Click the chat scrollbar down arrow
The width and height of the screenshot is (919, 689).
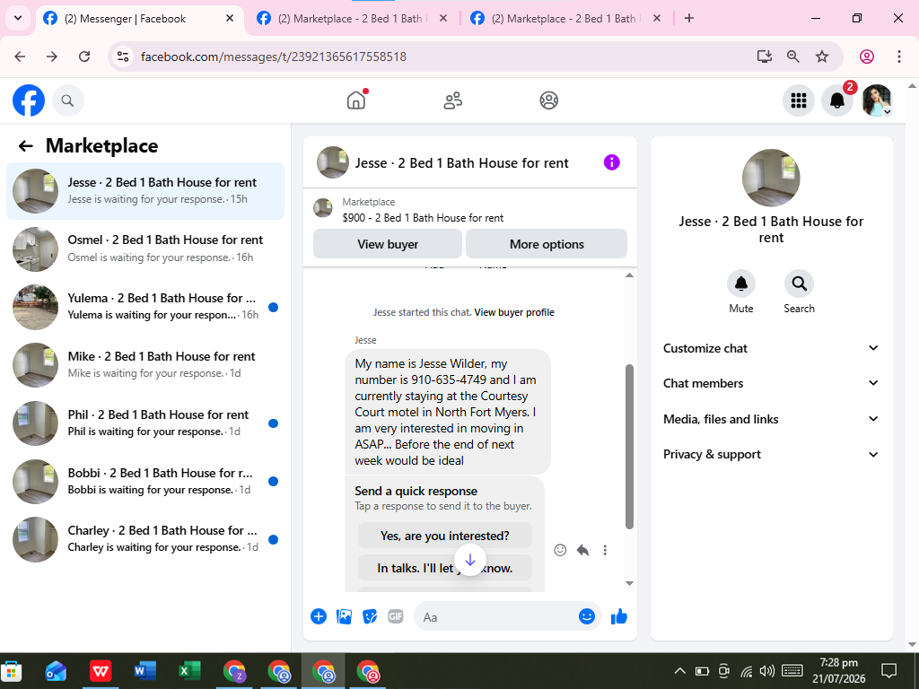pos(629,583)
